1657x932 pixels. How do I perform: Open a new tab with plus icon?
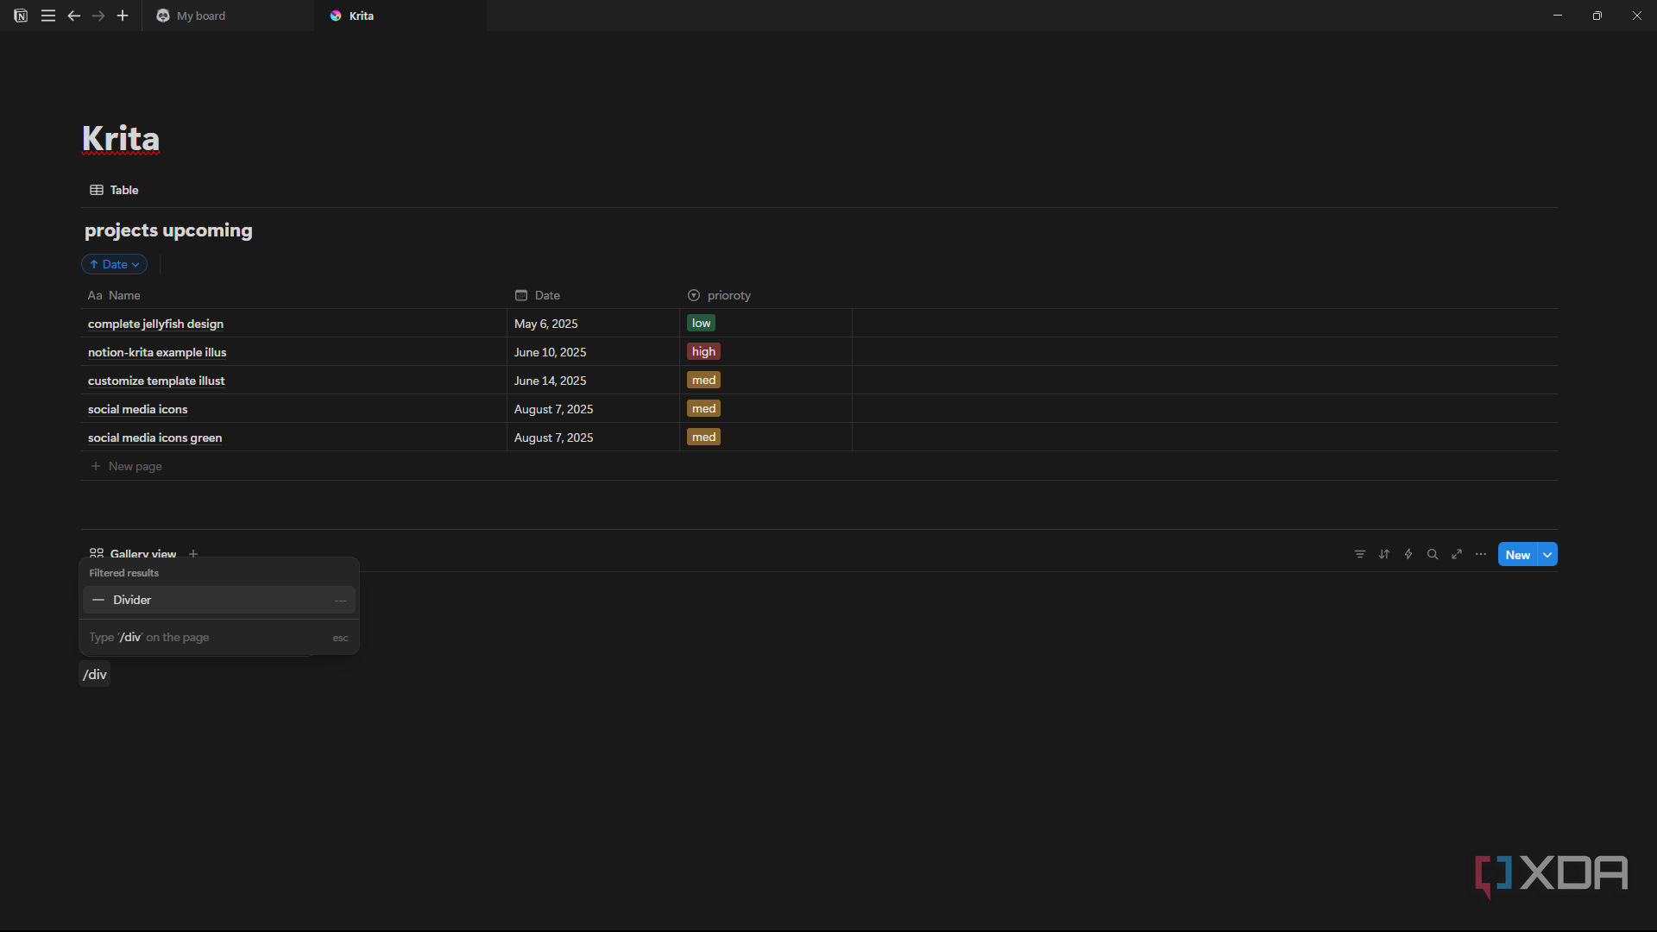click(x=123, y=16)
